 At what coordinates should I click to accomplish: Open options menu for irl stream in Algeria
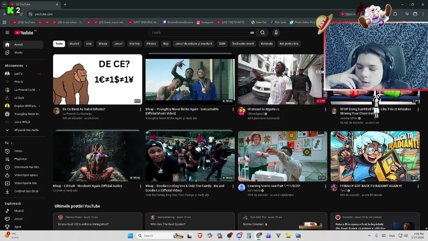pyautogui.click(x=325, y=109)
